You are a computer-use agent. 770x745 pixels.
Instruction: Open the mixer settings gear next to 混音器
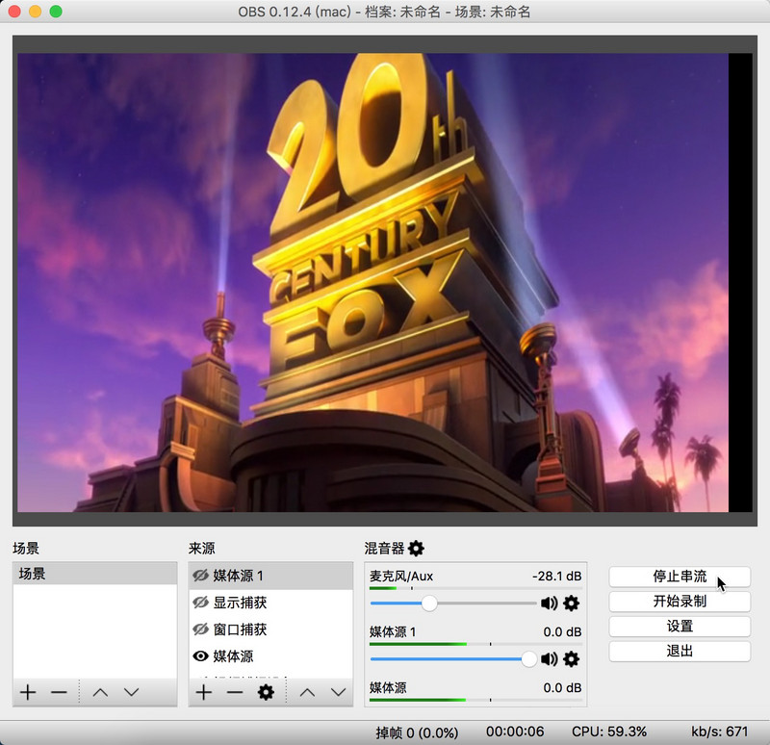pyautogui.click(x=416, y=548)
